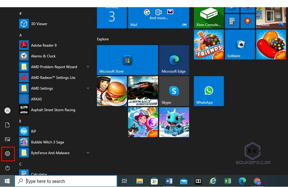
Task: Open the Documents sidebar icon
Action: point(7,125)
